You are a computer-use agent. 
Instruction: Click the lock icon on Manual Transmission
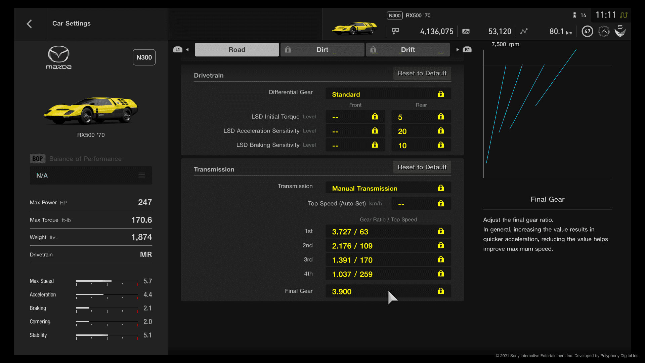[x=441, y=188]
